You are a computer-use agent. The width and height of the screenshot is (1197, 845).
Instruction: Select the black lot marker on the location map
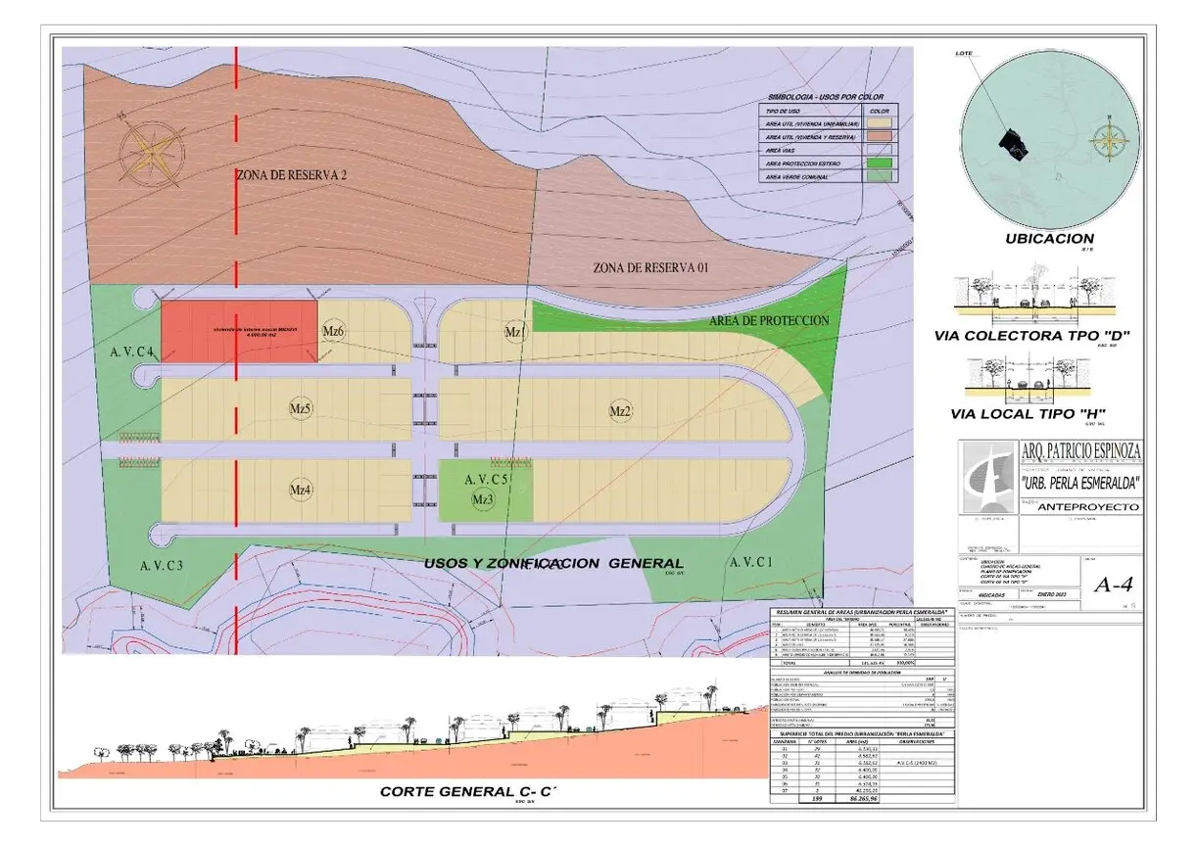pos(1013,145)
